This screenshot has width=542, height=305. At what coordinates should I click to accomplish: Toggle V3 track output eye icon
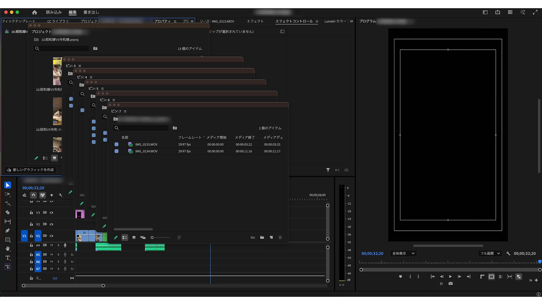[52, 213]
